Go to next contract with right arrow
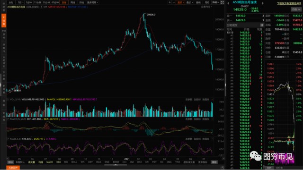Image resolution: width=303 pixels, height=170 pixels. tap(263, 3)
